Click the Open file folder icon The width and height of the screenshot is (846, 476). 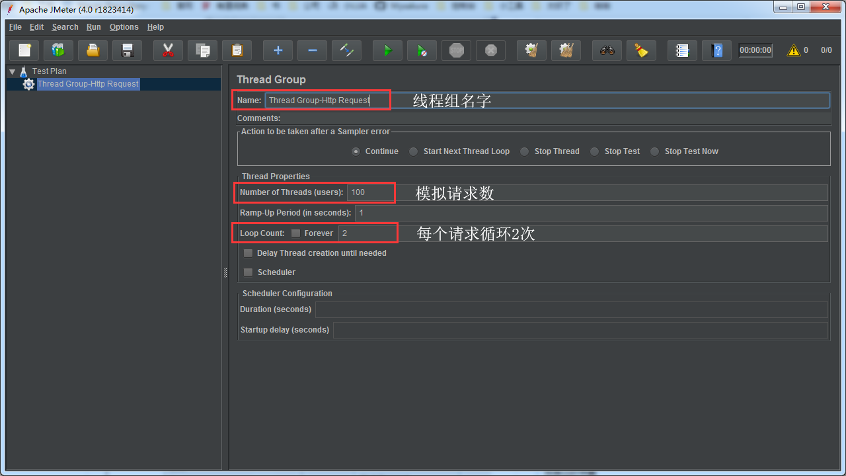[93, 50]
